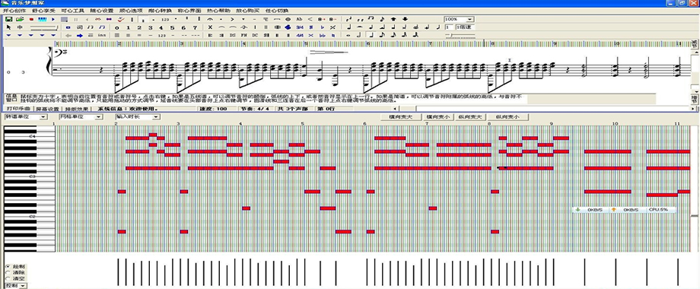Select the arrow pointer tool
Screen dimensions: 700x289
(8, 27)
